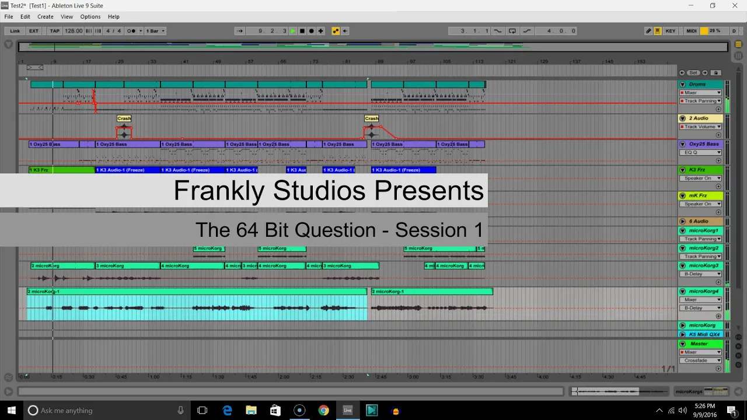Viewport: 747px width, 420px height.
Task: Toggle the Automation Arm button
Action: 336,31
